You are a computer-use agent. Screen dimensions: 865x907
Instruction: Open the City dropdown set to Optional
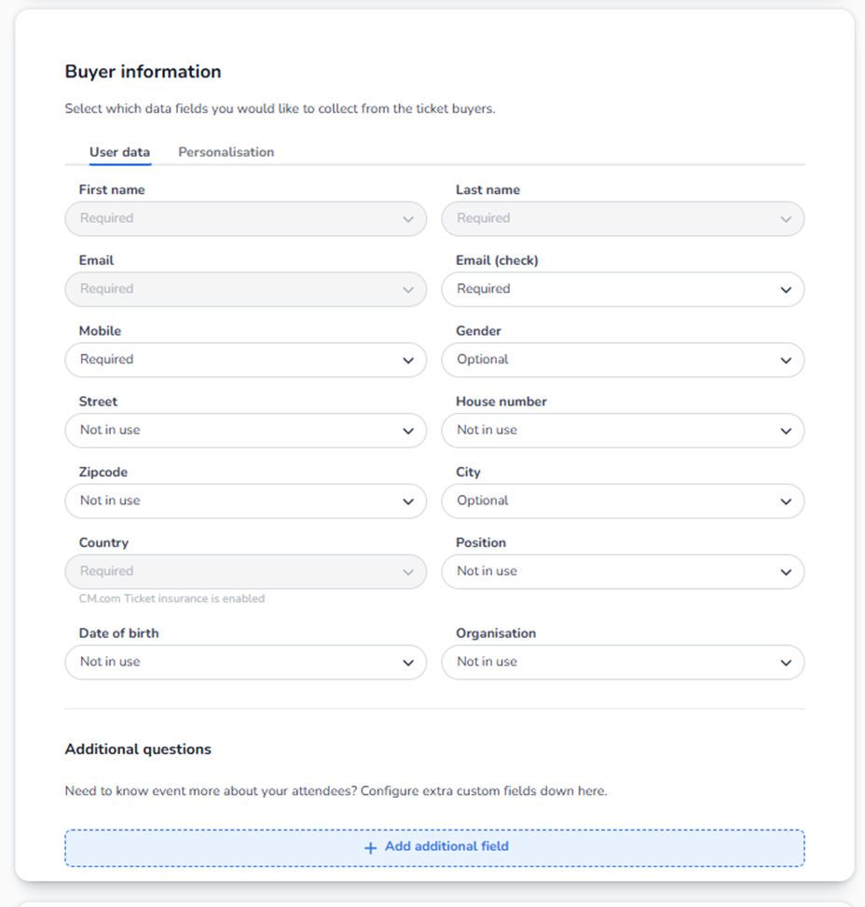[x=622, y=502]
